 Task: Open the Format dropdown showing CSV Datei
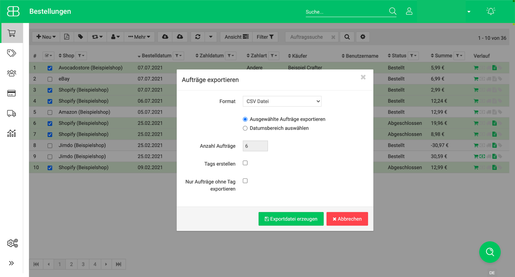tap(282, 101)
